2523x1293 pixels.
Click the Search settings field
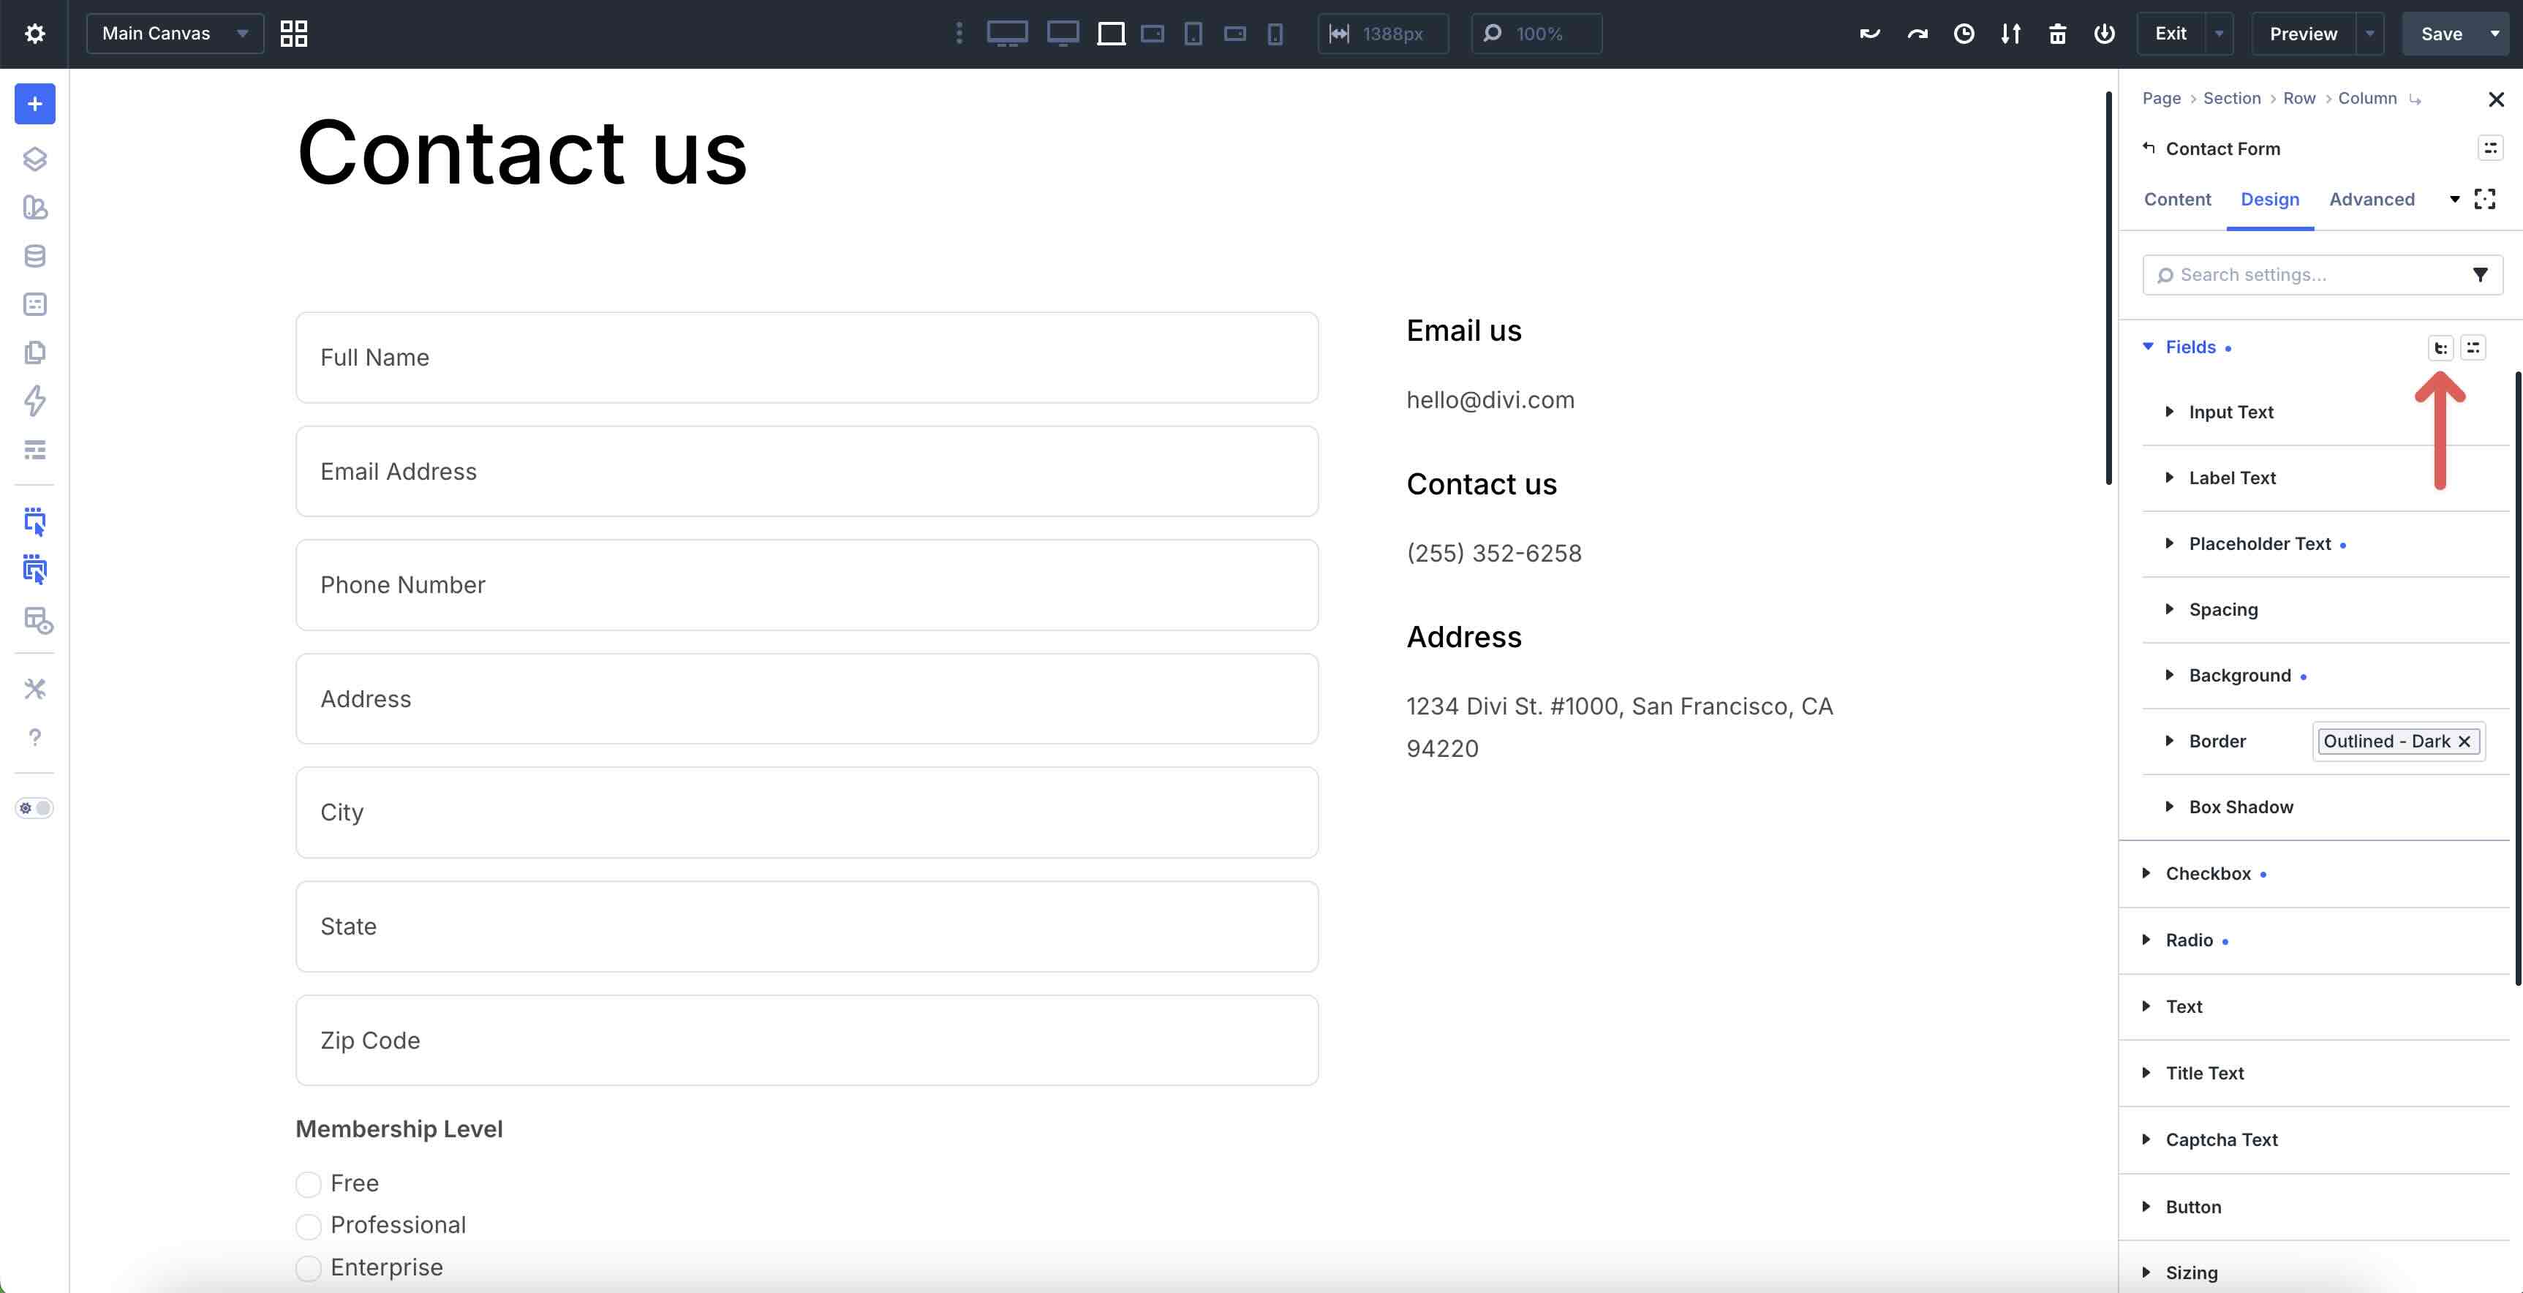[x=2322, y=275]
